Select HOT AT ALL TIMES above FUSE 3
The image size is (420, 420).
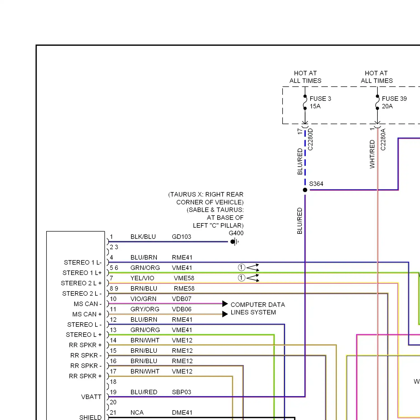tap(305, 77)
